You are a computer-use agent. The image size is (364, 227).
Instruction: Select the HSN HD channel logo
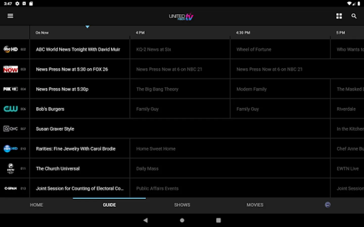tap(11, 149)
